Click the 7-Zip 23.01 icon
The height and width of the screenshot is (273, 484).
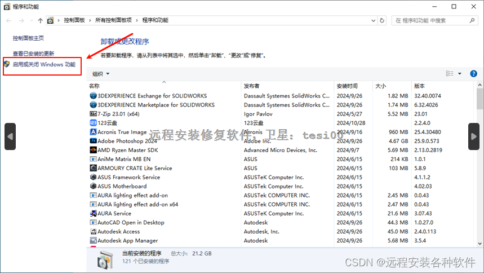click(93, 114)
